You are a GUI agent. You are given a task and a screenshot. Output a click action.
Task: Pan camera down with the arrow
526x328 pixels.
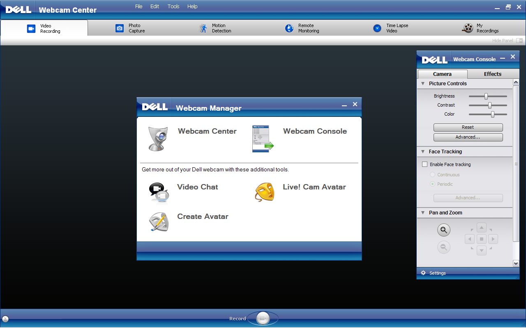pyautogui.click(x=482, y=251)
